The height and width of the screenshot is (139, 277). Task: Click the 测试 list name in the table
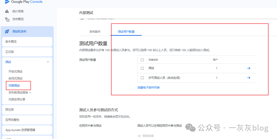151,68
